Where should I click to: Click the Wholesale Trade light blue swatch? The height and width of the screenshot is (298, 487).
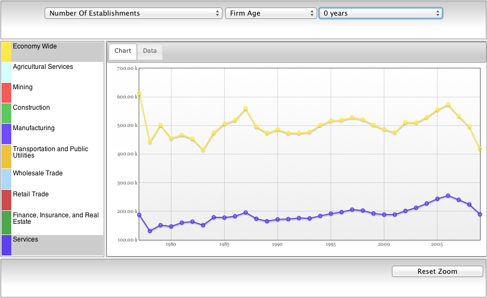tap(6, 179)
